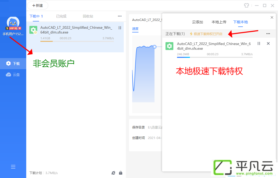
Task: Open more options above download list
Action: tap(120, 16)
